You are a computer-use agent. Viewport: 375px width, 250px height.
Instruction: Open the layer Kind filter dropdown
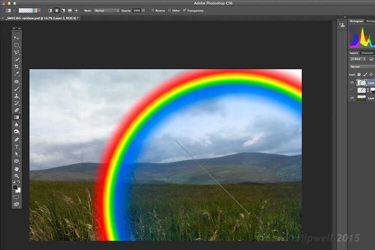coord(357,59)
